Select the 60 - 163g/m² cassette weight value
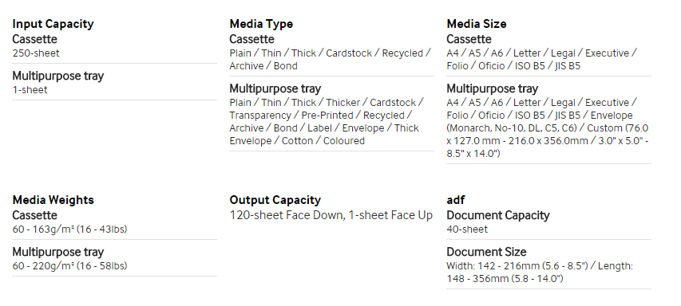 pyautogui.click(x=69, y=229)
